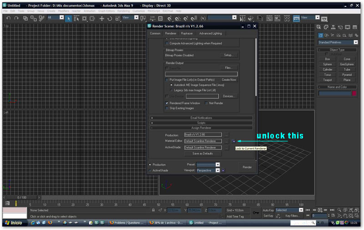Create a Teapot primitive button
The height and width of the screenshot is (230, 364).
[x=327, y=80]
